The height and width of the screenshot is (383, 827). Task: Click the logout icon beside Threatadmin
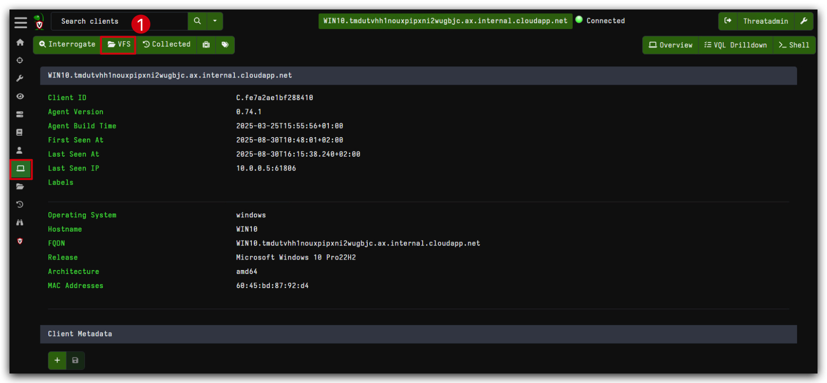728,21
